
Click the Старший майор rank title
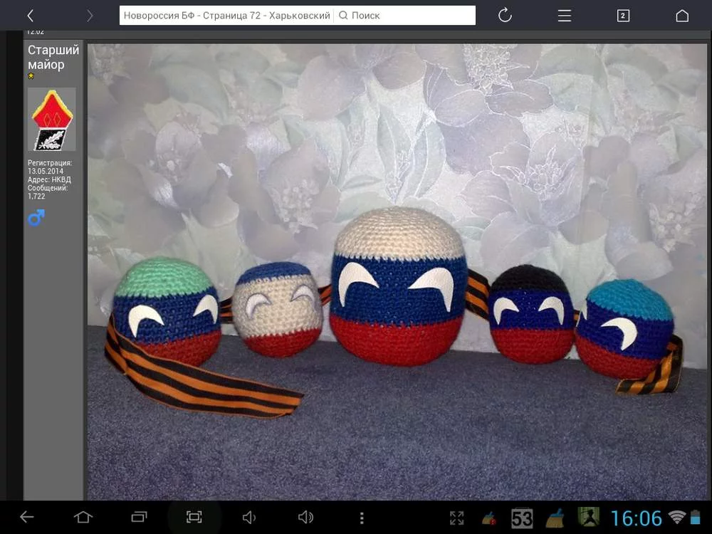pyautogui.click(x=53, y=57)
